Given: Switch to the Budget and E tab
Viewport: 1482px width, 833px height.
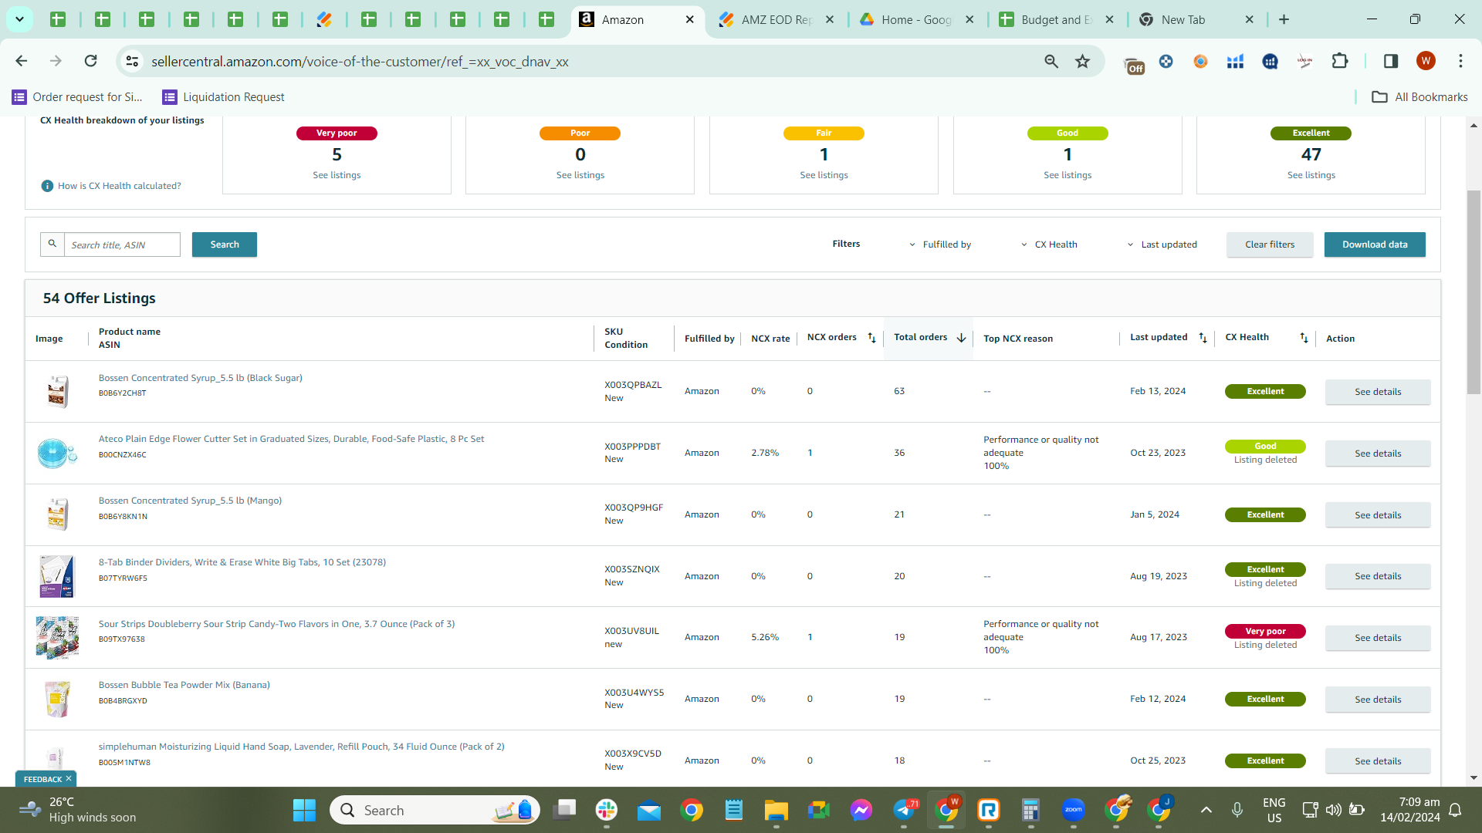Looking at the screenshot, I should pyautogui.click(x=1057, y=20).
